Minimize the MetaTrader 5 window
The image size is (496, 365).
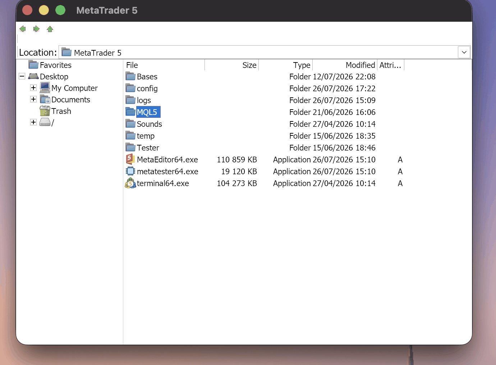(x=44, y=10)
